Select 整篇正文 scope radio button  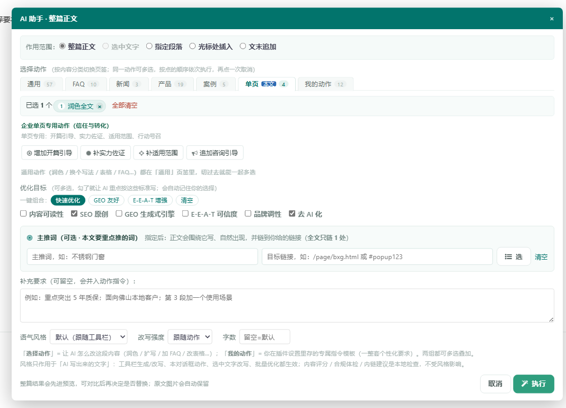63,46
